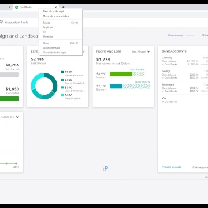Image resolution: width=208 pixels, height=208 pixels.
Task: Click the '14 TO REVIEW' expenses link
Action: (x=142, y=82)
